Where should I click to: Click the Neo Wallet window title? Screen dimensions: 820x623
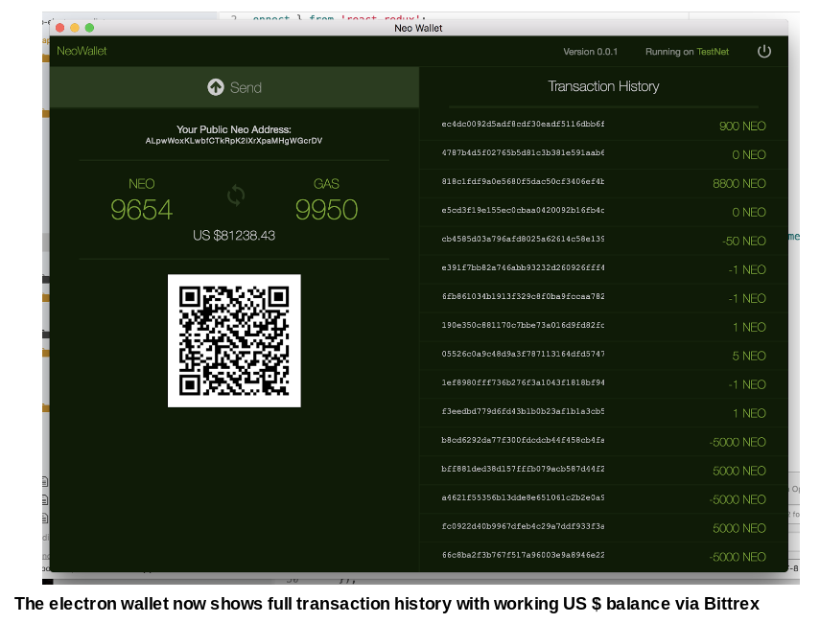(x=418, y=28)
